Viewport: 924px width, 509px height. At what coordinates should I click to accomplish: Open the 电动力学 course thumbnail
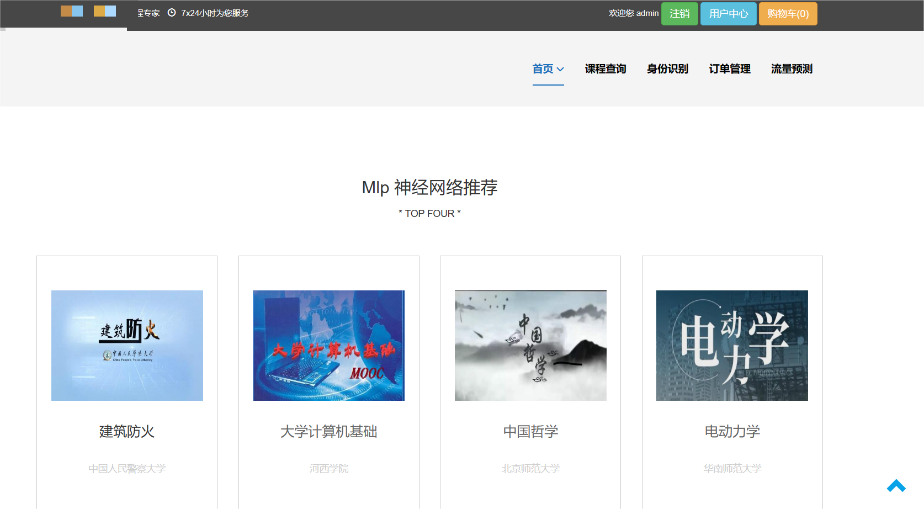click(731, 345)
